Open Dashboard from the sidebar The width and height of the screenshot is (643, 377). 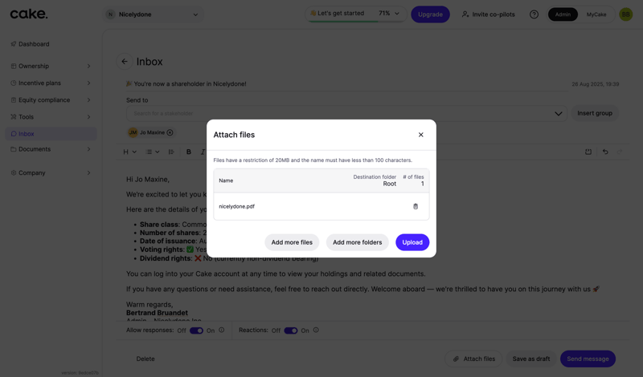click(x=34, y=44)
